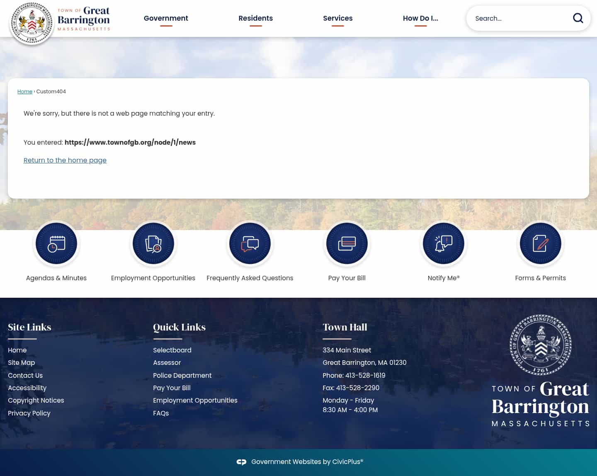Click Return to the home page
The height and width of the screenshot is (476, 597).
point(65,160)
